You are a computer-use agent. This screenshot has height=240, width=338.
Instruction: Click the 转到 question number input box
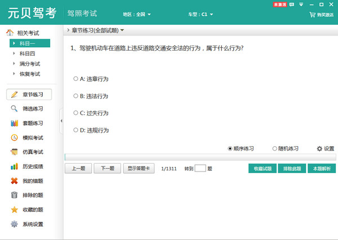pyautogui.click(x=200, y=168)
